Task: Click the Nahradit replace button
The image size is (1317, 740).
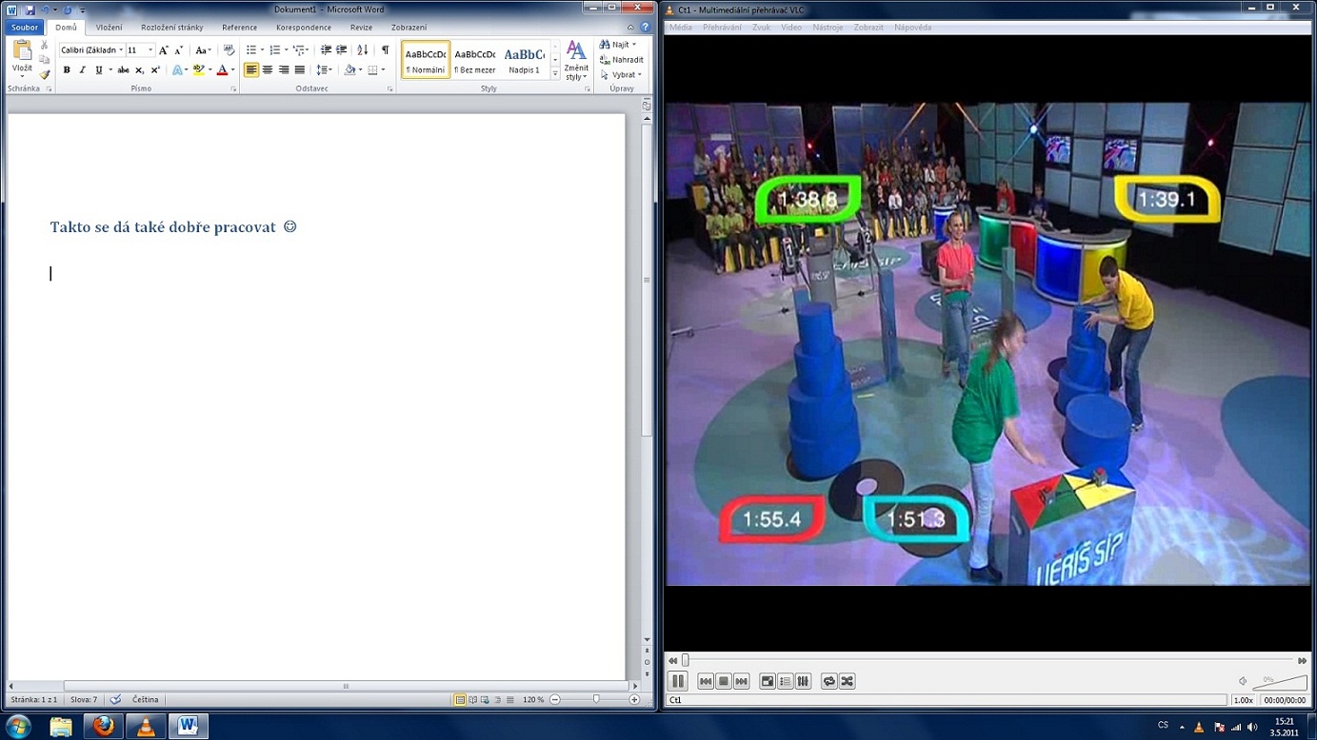Action: pos(622,60)
